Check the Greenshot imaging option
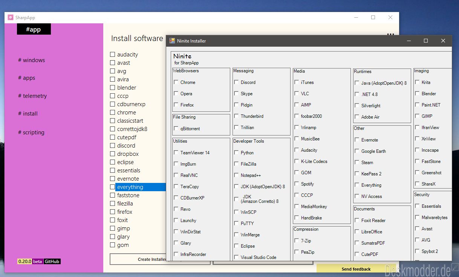This screenshot has width=459, height=277. [417, 173]
